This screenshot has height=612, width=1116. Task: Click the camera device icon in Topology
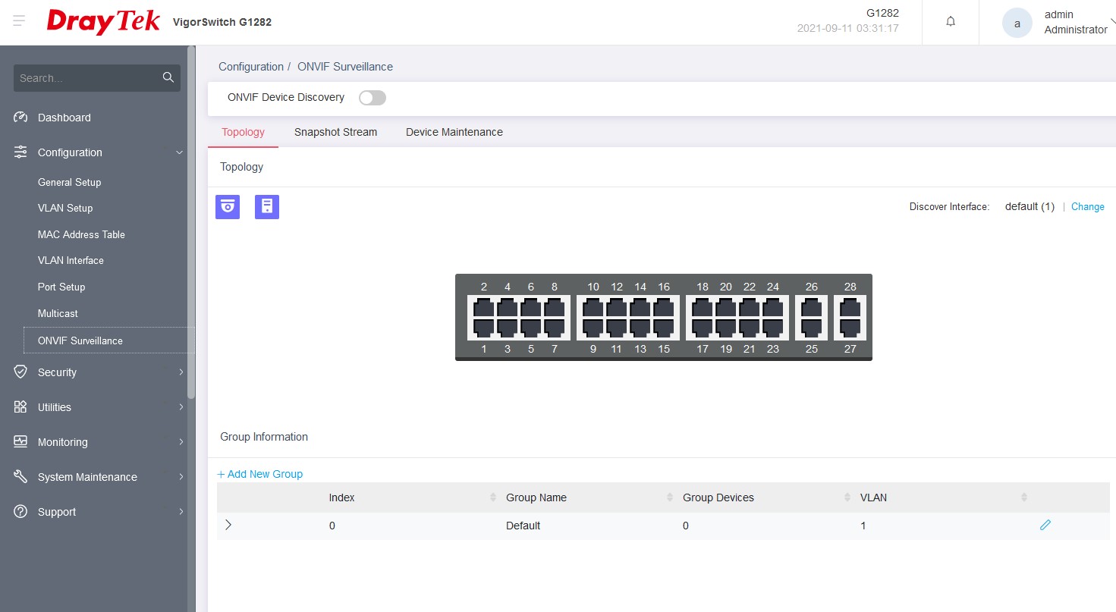point(228,207)
